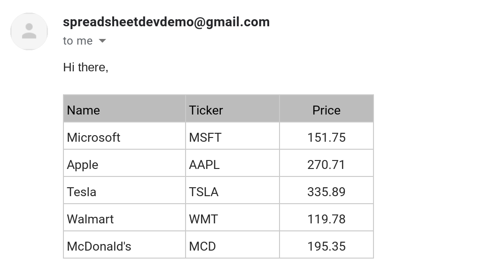Select the Microsoft name cell
Viewport: 482px width, 275px height.
124,136
